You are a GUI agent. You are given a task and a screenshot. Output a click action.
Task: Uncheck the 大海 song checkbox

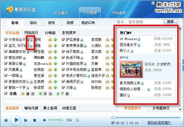(63, 87)
